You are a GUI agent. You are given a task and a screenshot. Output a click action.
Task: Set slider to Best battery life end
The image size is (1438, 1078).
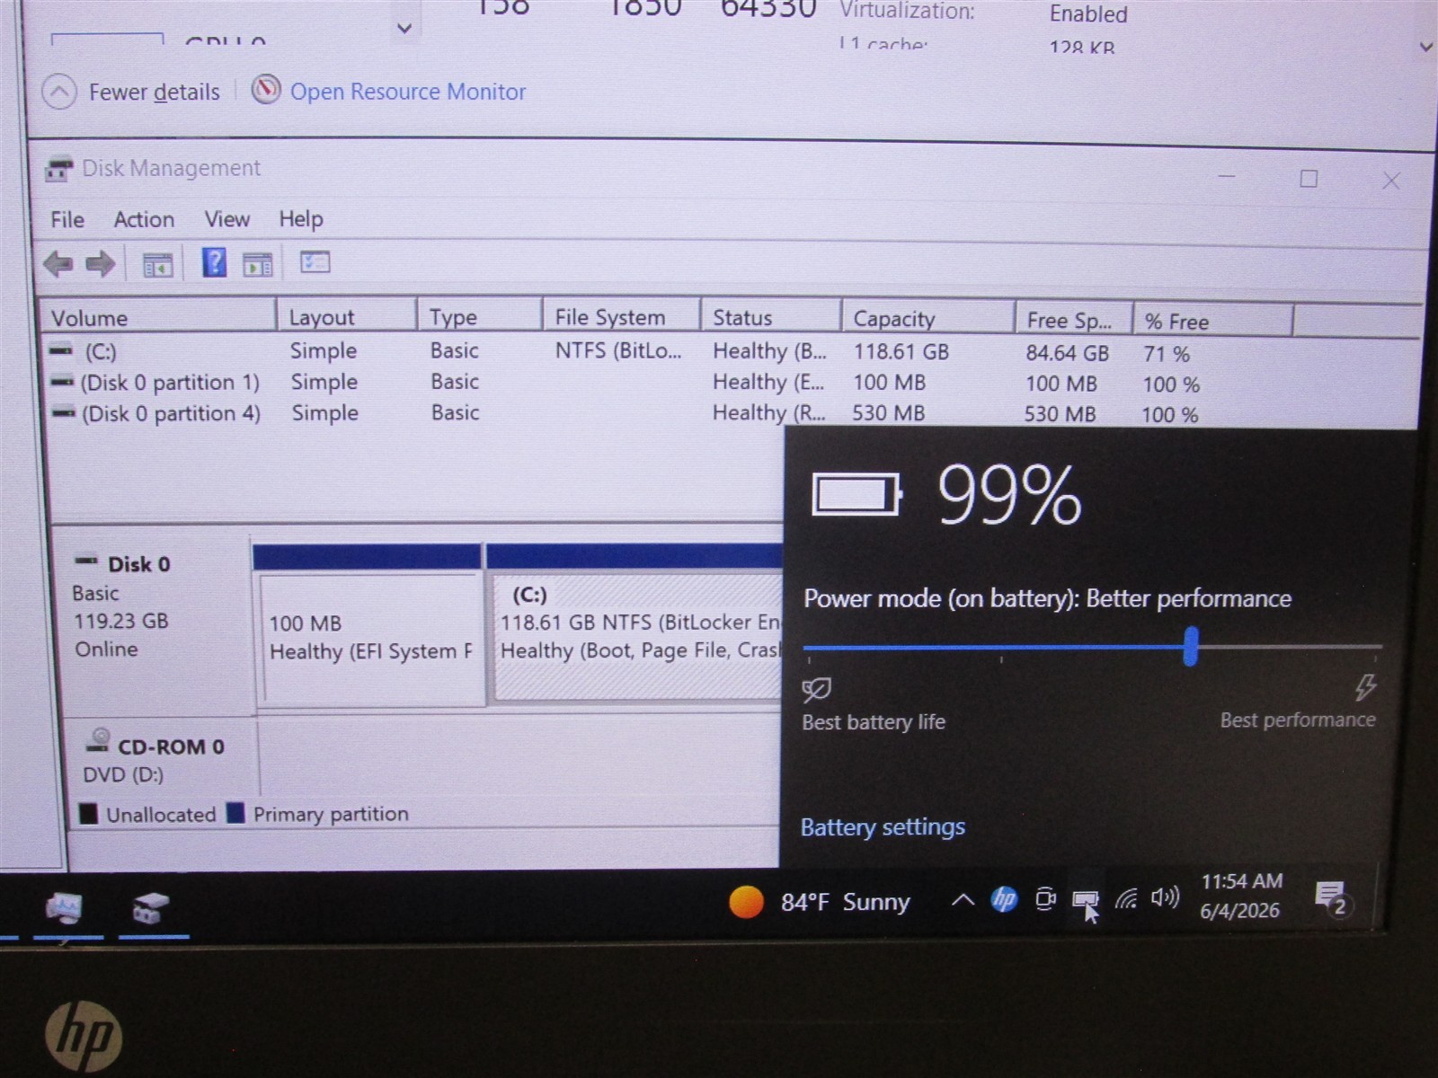click(x=808, y=647)
